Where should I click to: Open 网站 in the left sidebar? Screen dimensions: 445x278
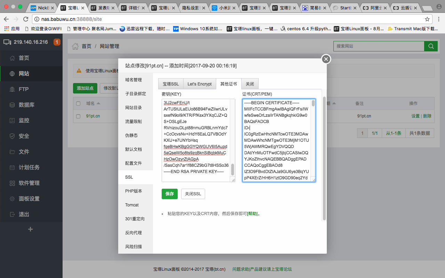[x=31, y=74]
